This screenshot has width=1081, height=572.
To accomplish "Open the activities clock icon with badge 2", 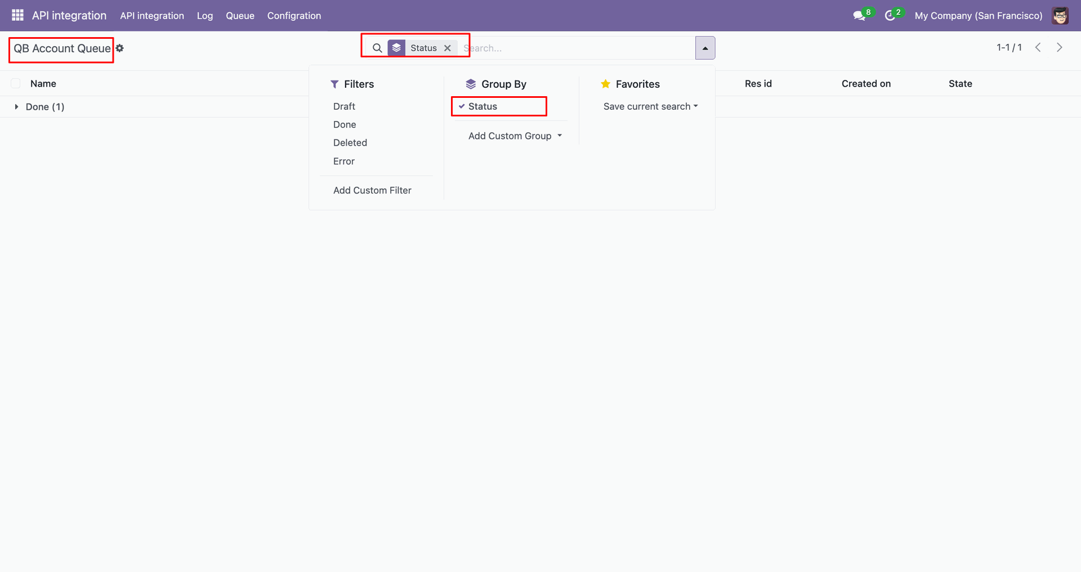I will 890,16.
